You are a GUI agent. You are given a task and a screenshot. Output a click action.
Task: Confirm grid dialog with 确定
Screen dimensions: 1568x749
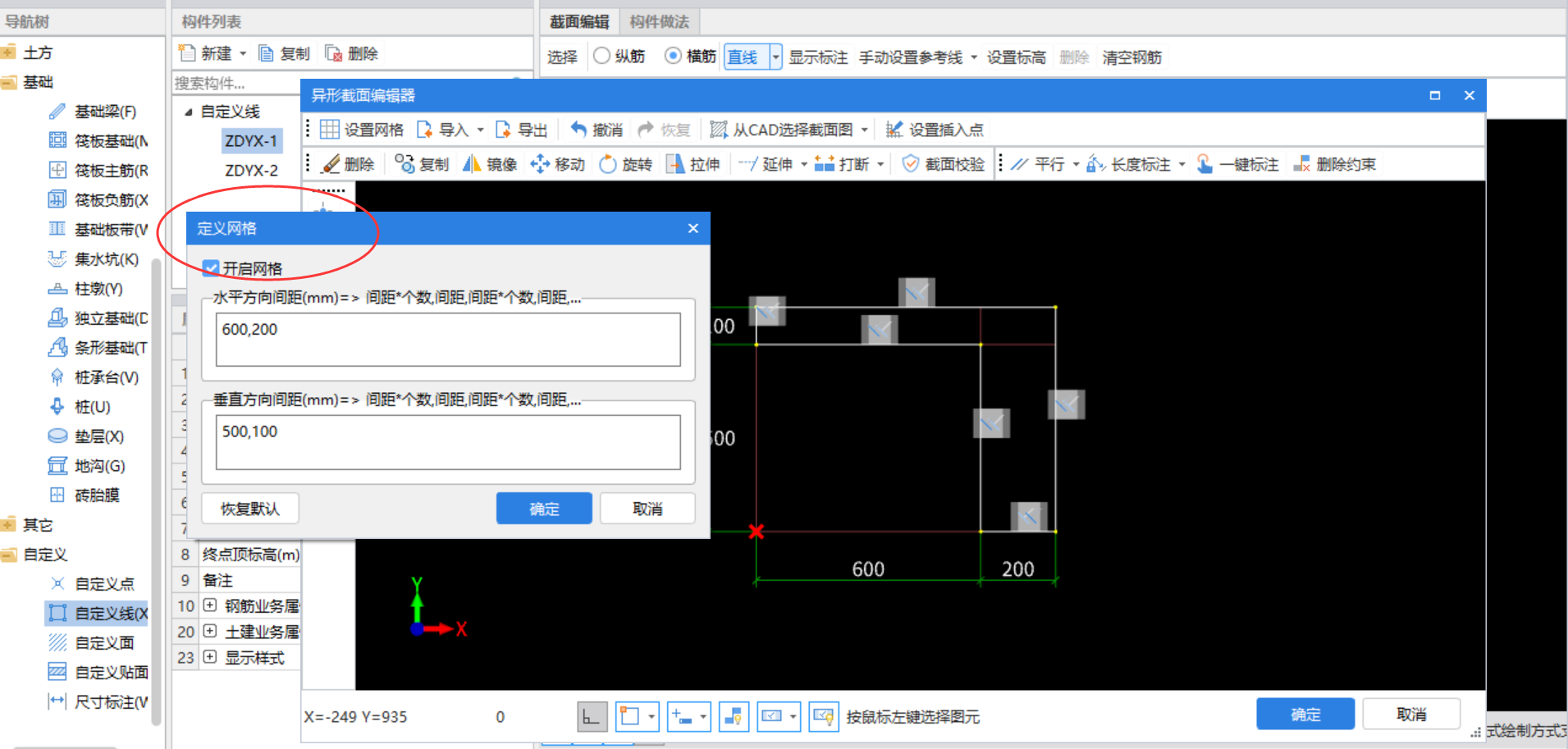[x=544, y=509]
